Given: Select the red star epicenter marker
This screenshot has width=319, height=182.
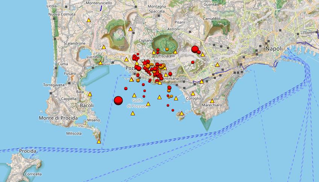Looking at the screenshot, I should point(145,63).
